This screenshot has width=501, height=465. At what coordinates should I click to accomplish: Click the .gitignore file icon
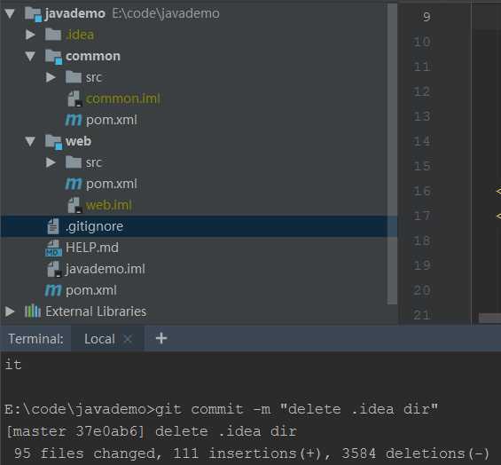coord(53,226)
